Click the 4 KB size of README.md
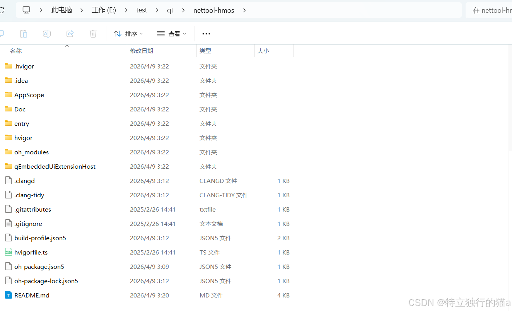The image size is (512, 311). (x=283, y=295)
